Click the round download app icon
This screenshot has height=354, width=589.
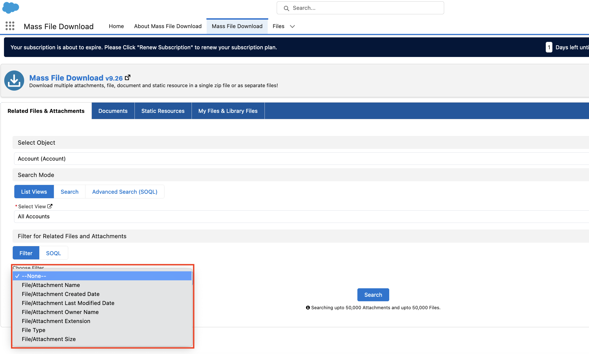[14, 81]
